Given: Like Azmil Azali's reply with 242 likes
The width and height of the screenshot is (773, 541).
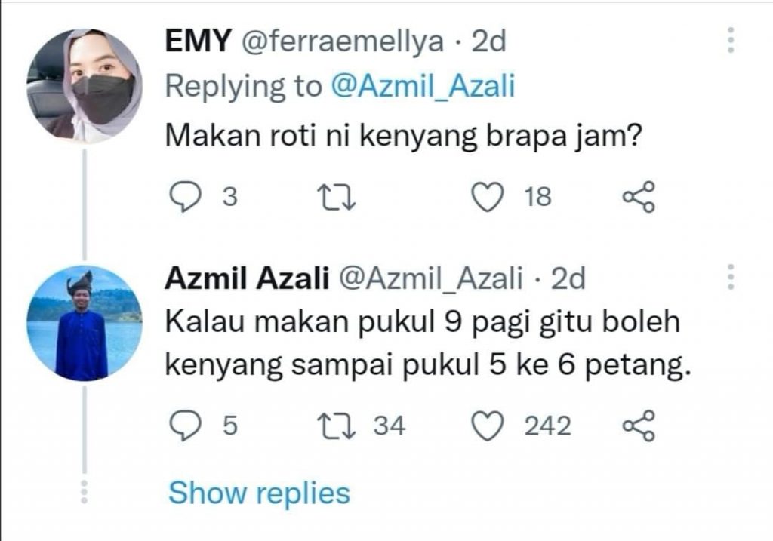Looking at the screenshot, I should pyautogui.click(x=487, y=427).
